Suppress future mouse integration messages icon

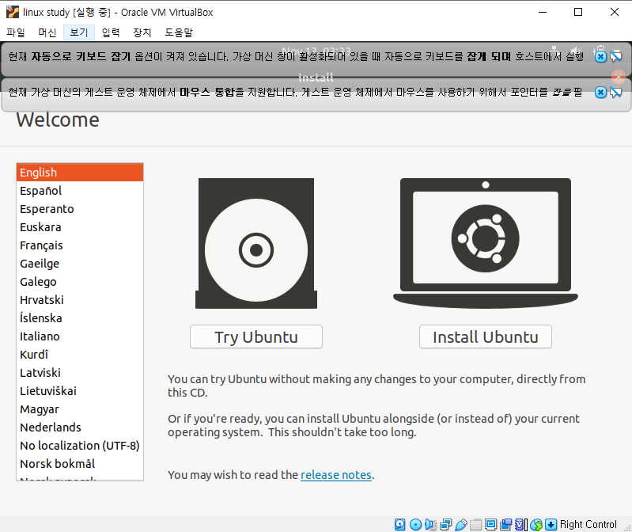(x=616, y=93)
